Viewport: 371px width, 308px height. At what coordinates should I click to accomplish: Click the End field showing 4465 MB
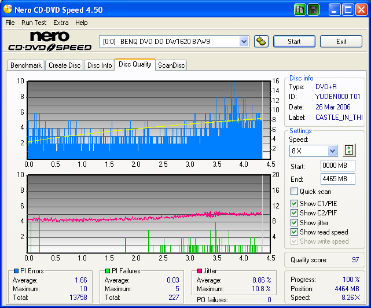coord(338,179)
